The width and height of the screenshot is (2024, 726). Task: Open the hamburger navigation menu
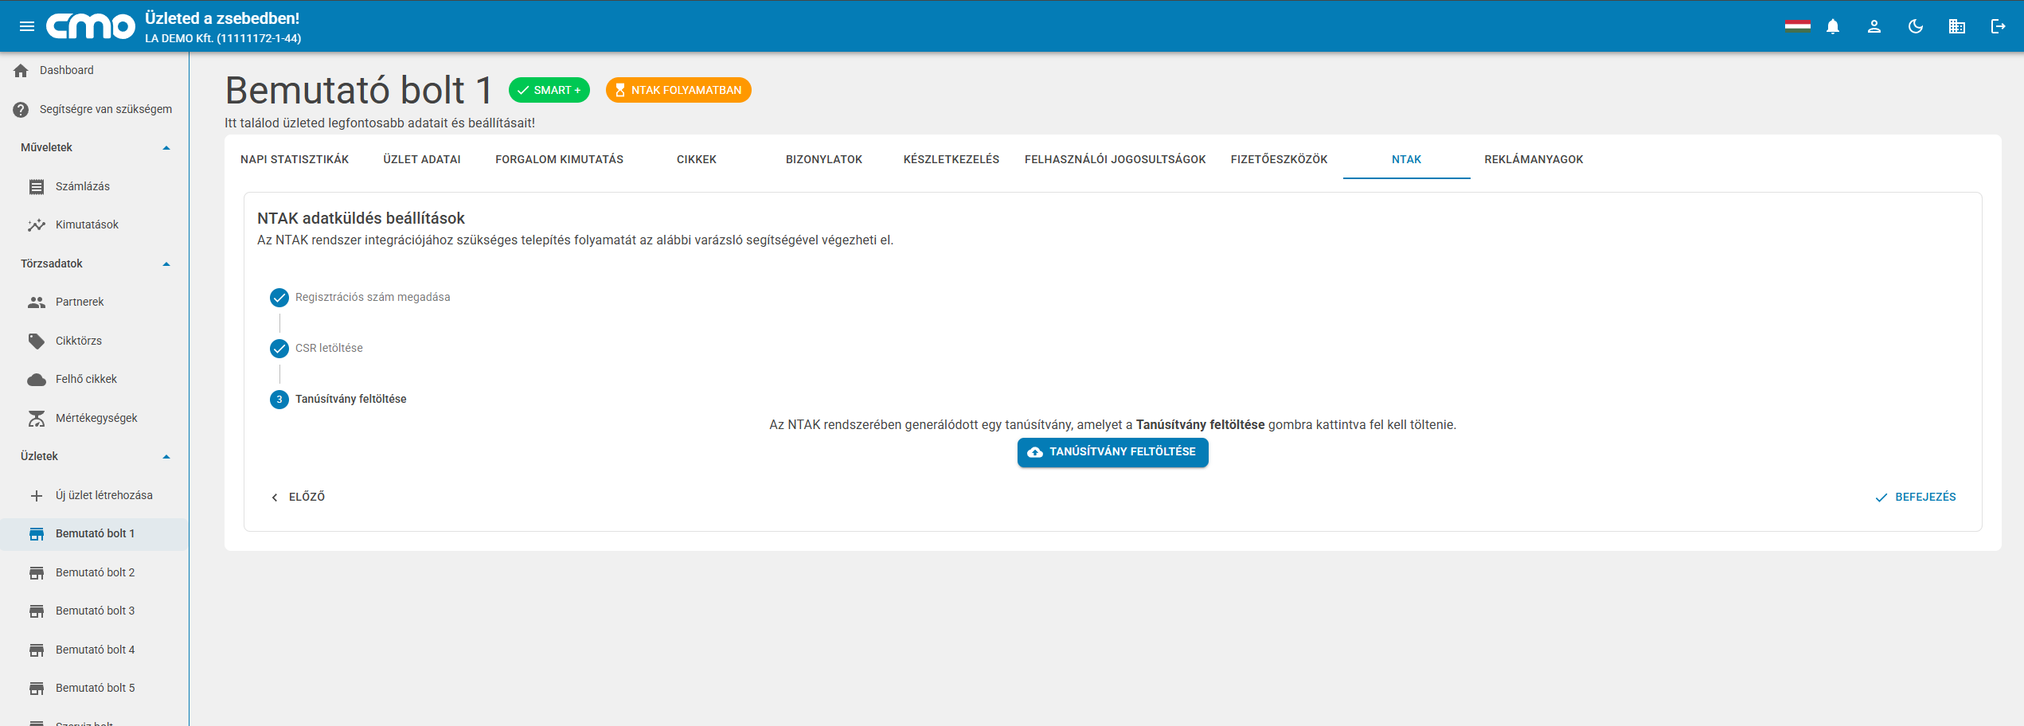[x=27, y=26]
